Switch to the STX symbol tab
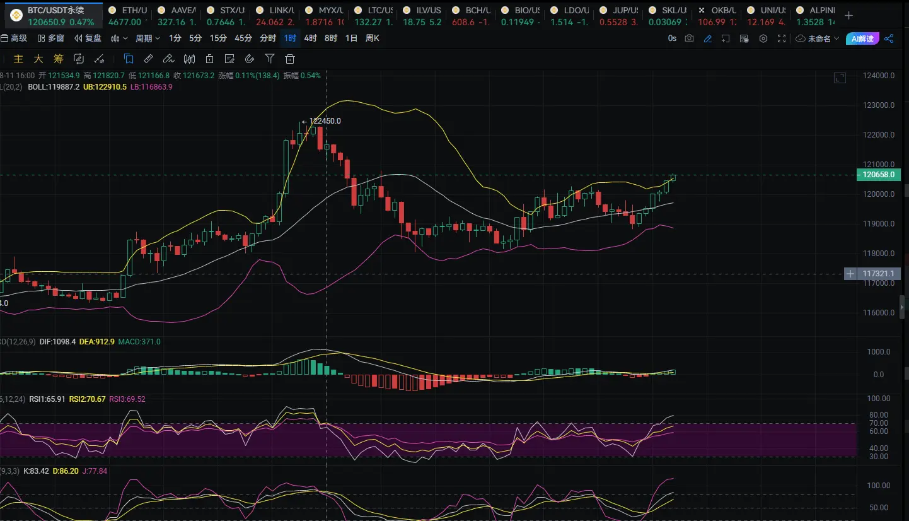Viewport: 909px width, 521px height. pos(226,16)
